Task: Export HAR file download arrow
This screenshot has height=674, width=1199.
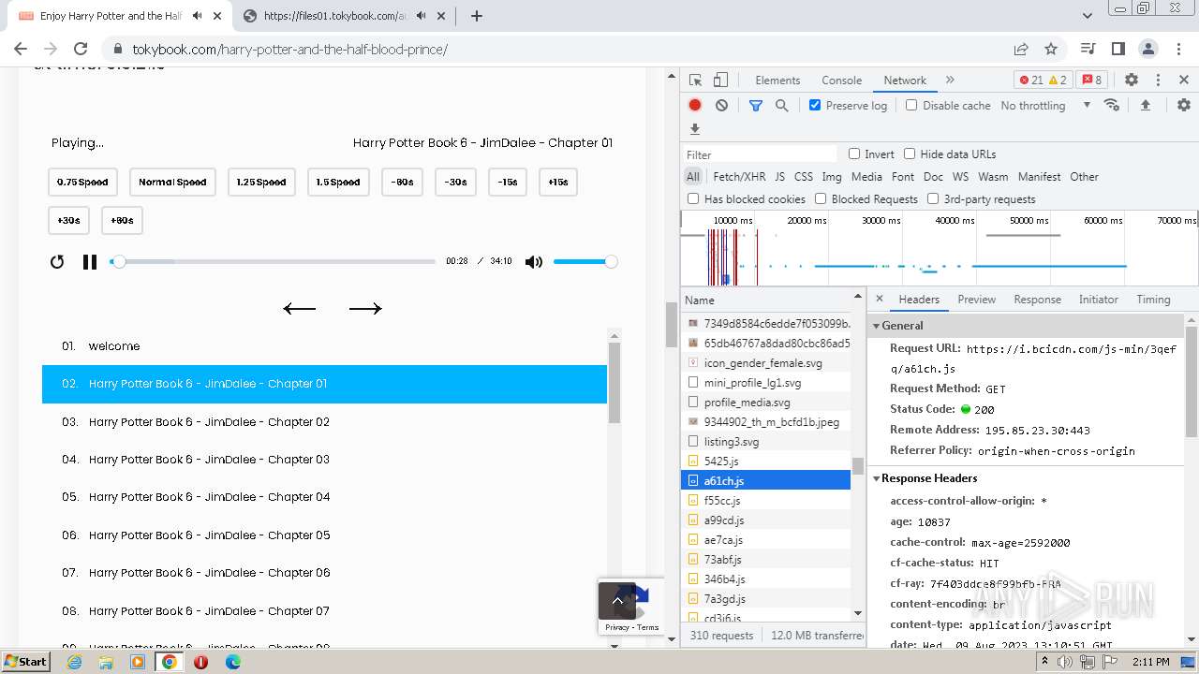Action: click(695, 129)
